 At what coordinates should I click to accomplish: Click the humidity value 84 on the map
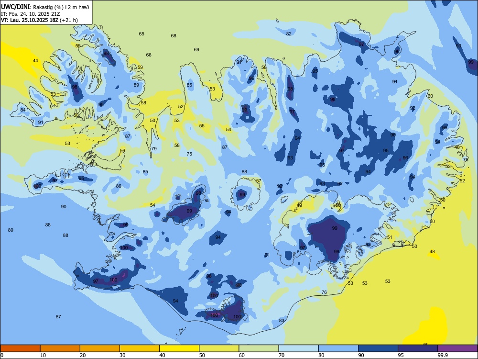pos(23,110)
